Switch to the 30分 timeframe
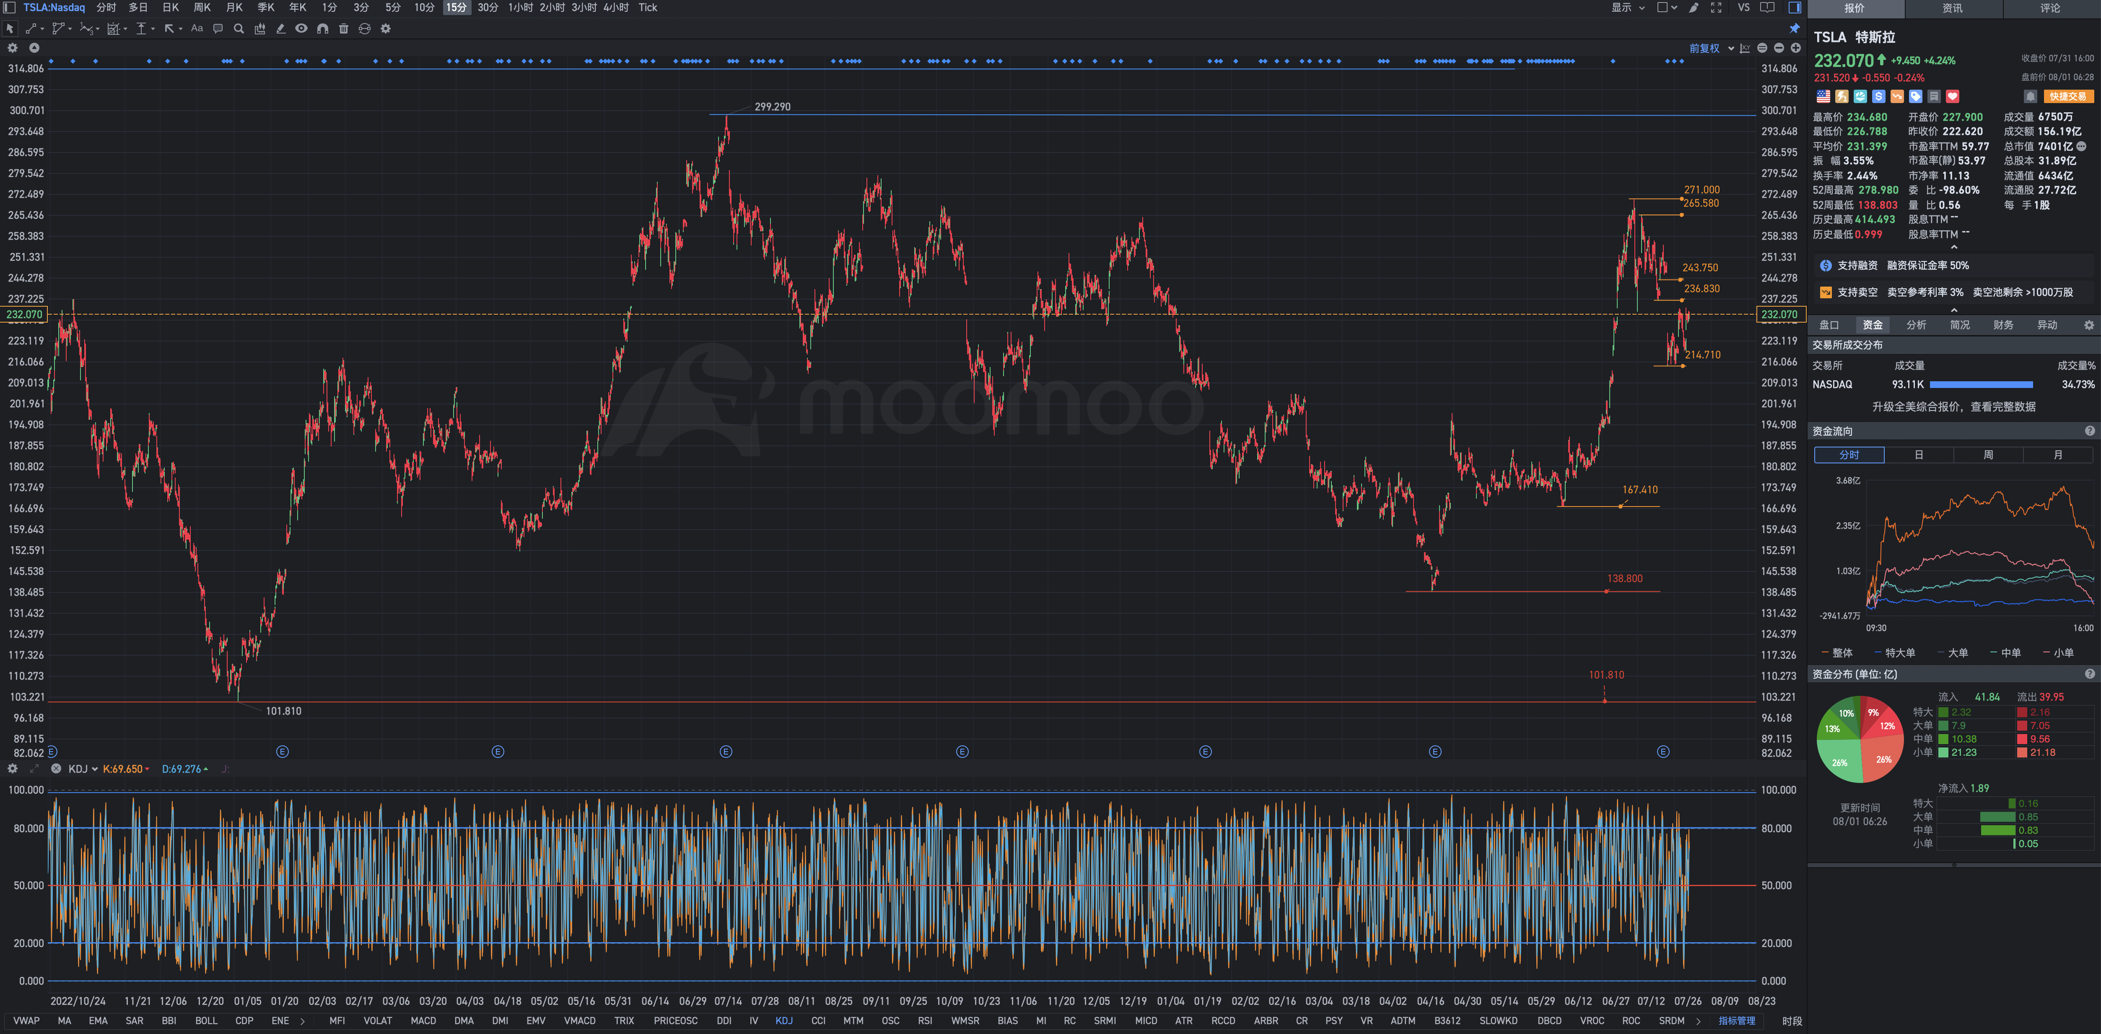 point(488,8)
